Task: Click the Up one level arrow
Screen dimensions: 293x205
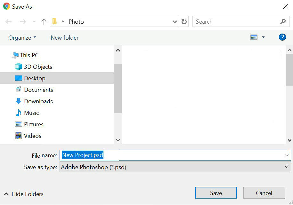Action: tap(44, 22)
